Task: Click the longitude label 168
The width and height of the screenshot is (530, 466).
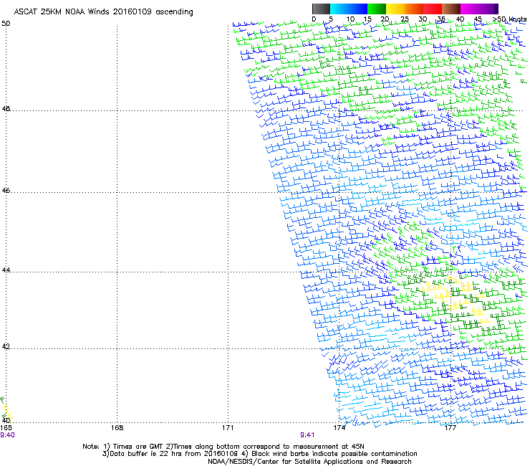Action: [117, 428]
